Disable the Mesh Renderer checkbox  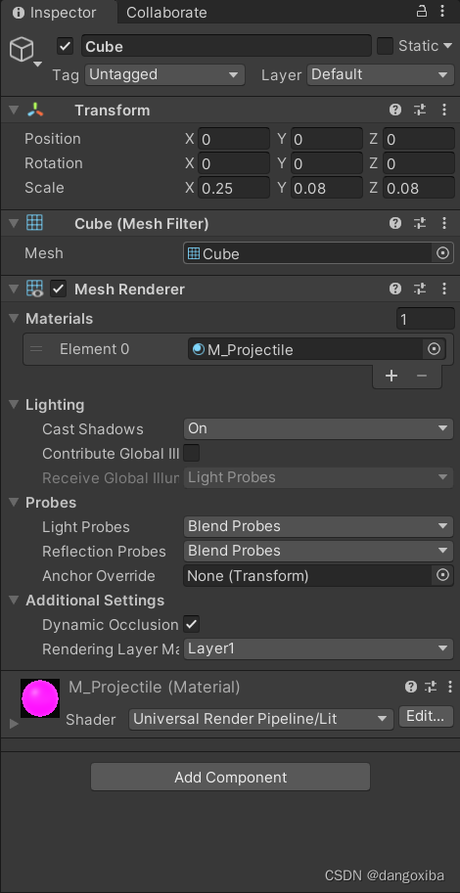pyautogui.click(x=59, y=289)
